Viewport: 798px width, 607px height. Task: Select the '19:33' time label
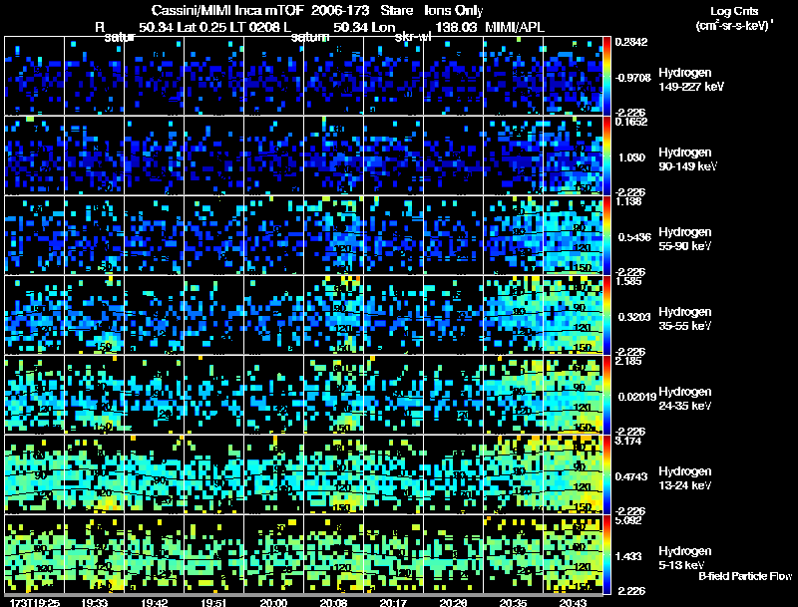(94, 603)
